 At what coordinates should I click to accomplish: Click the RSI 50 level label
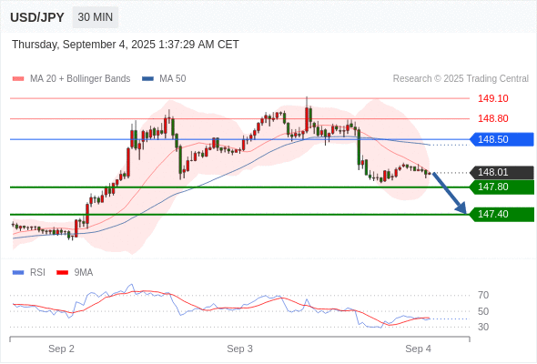click(483, 311)
